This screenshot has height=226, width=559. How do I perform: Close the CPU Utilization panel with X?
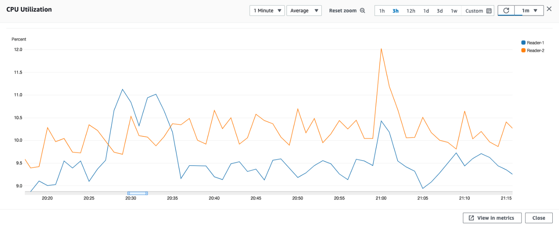point(549,9)
